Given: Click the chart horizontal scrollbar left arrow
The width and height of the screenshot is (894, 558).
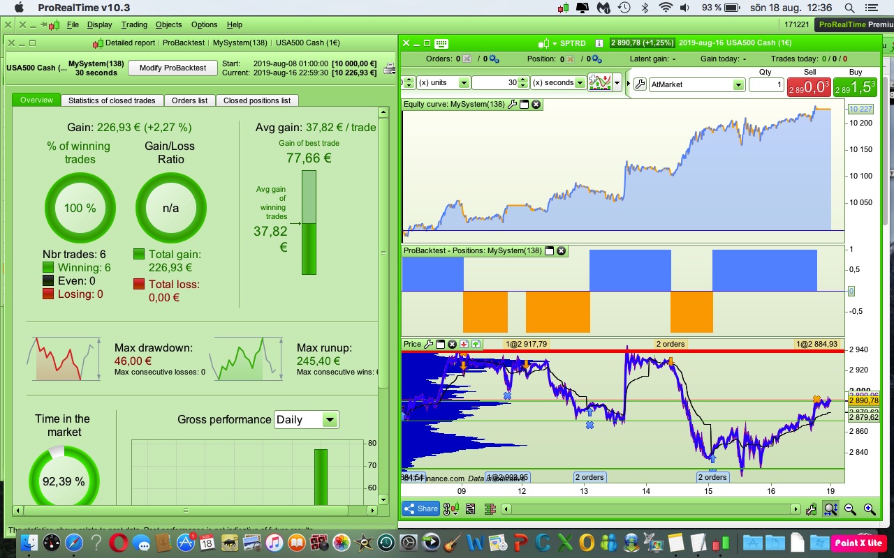Looking at the screenshot, I should coord(506,509).
